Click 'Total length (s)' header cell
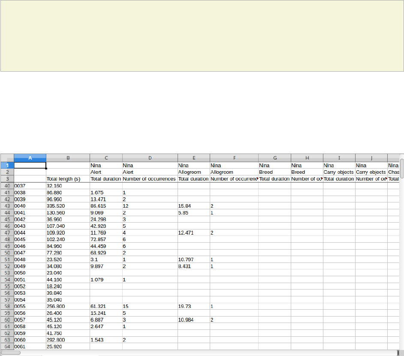404x356 pixels. [68, 179]
